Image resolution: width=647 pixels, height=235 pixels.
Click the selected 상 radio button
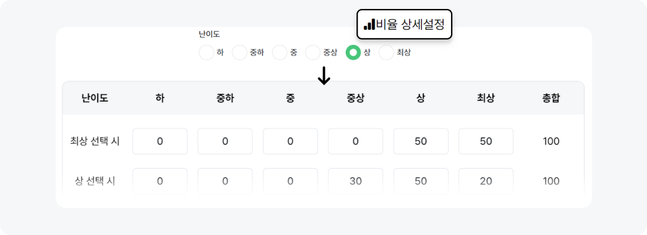[353, 53]
